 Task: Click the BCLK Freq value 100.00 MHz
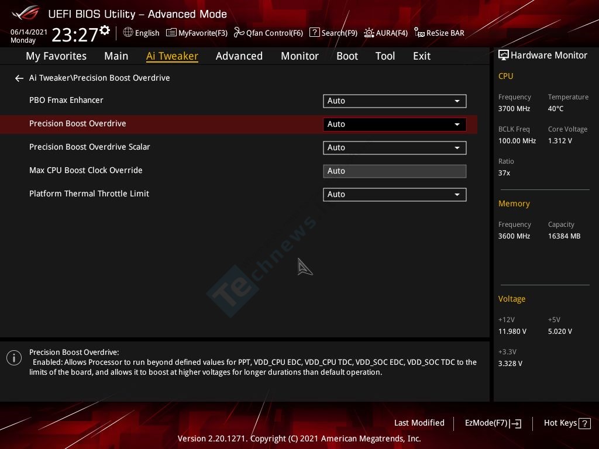517,141
